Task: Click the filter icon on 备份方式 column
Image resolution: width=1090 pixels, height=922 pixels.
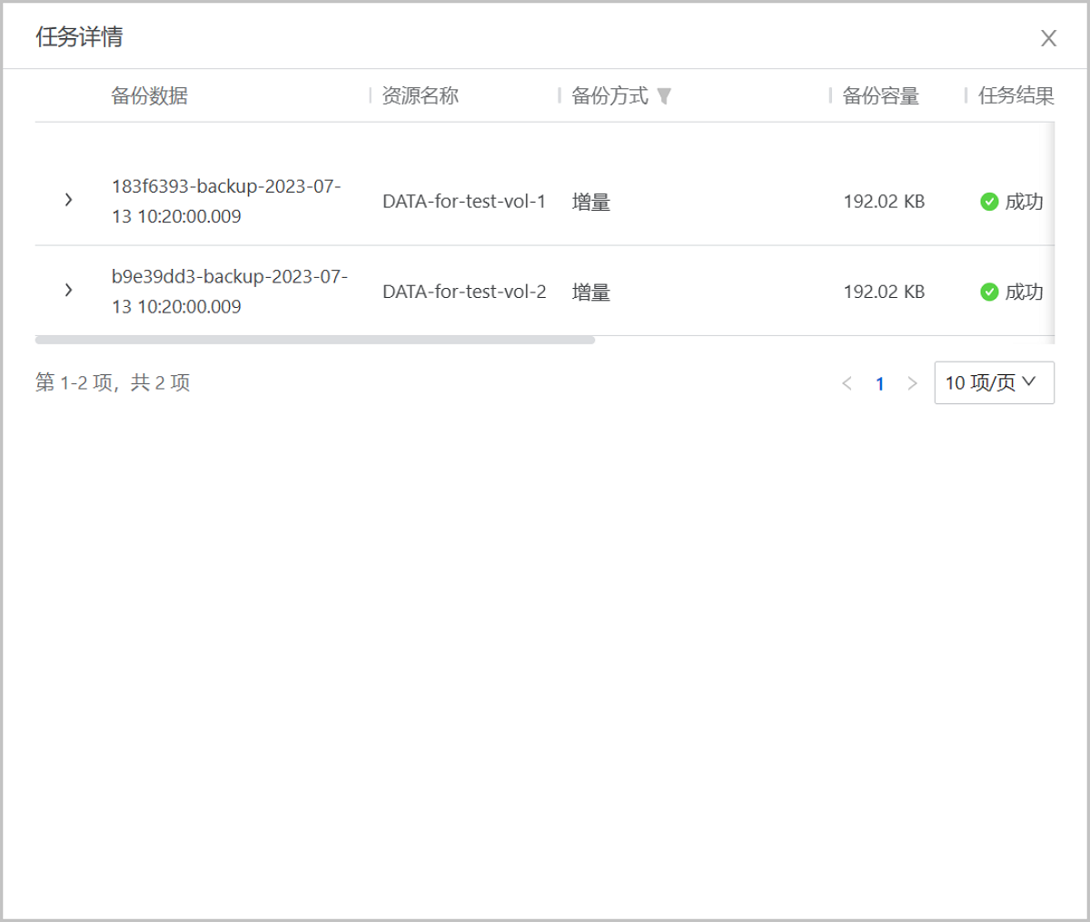Action: [x=666, y=96]
